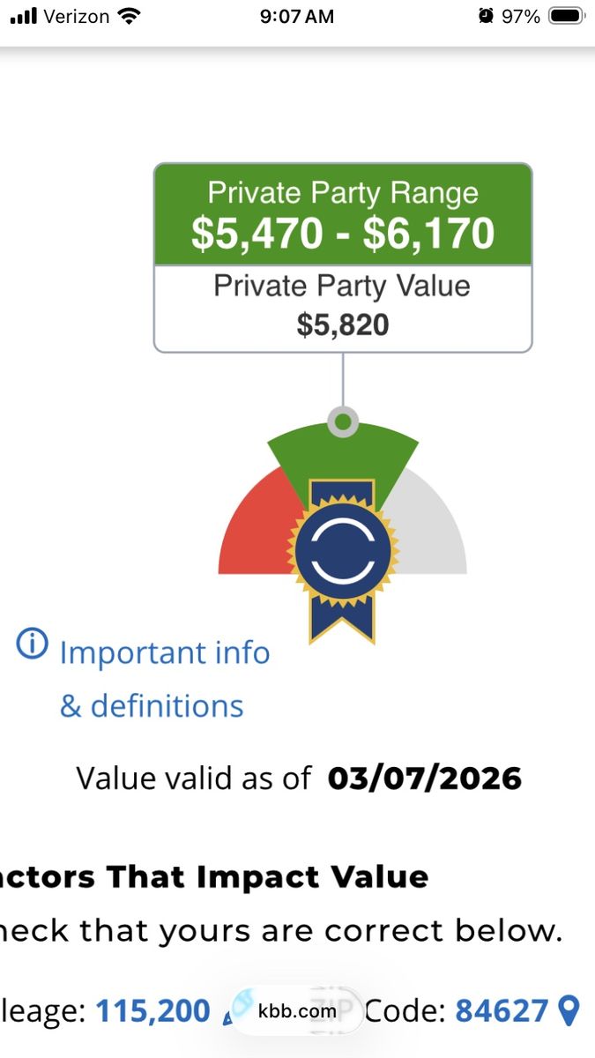Tap the valuation date 03/07/2026

tap(424, 779)
